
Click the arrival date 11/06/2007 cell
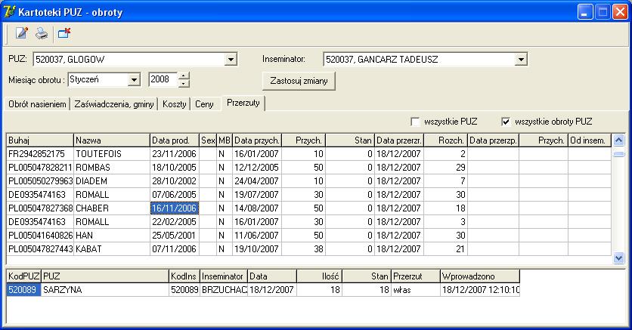click(257, 236)
